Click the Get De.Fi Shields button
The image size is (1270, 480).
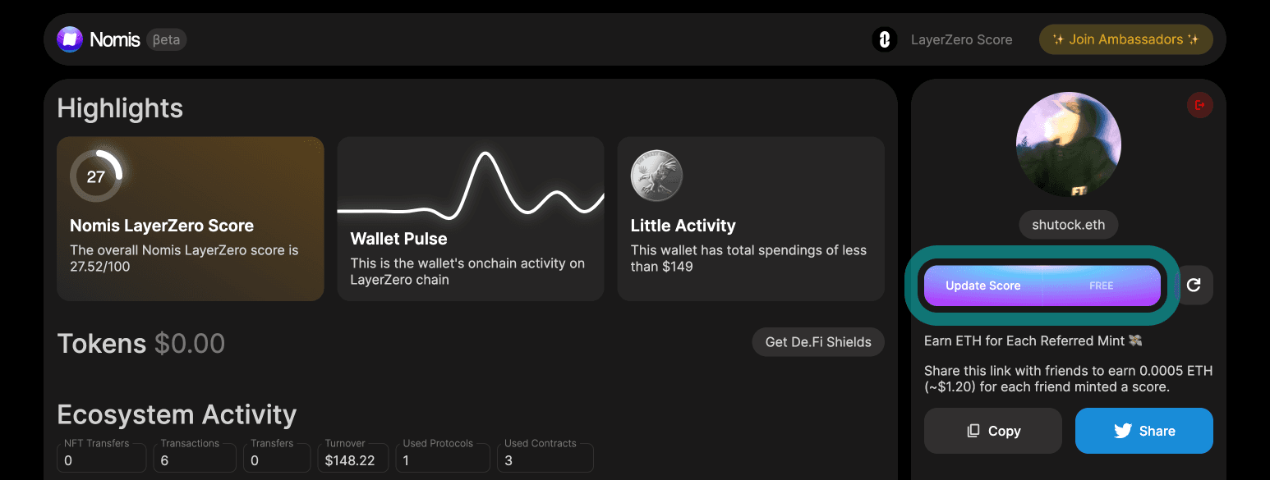click(818, 342)
